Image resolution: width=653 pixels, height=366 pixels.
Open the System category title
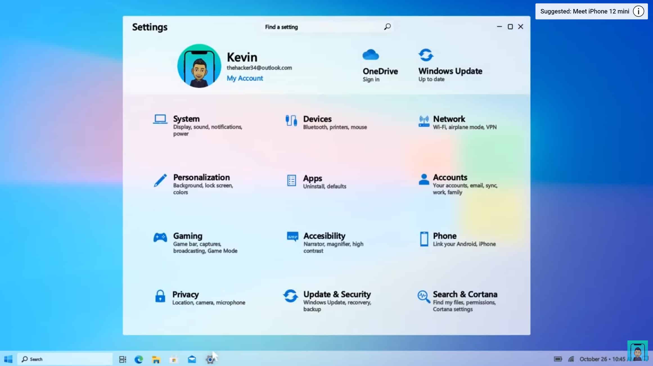click(x=186, y=119)
